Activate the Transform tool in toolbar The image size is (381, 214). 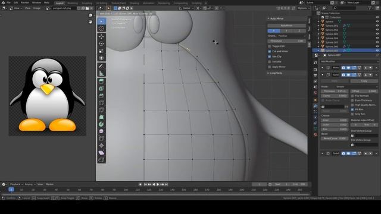click(x=101, y=58)
